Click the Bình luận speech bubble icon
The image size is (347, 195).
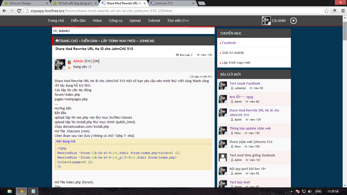pyautogui.click(x=177, y=55)
